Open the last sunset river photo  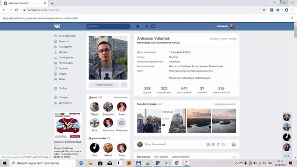(224, 121)
